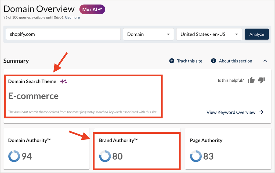Open the United States - en-US dropdown

click(x=209, y=34)
